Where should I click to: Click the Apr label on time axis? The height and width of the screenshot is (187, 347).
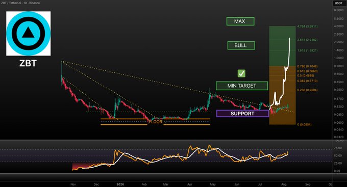189,184
